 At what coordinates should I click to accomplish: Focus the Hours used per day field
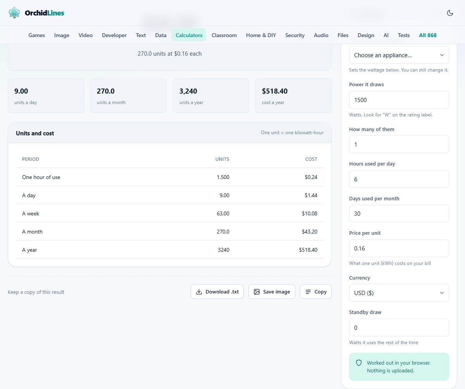399,179
